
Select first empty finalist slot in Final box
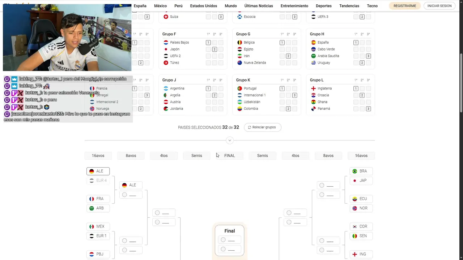(x=229, y=240)
